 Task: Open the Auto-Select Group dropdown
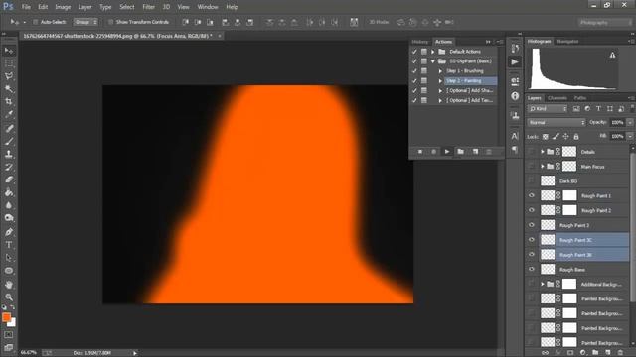point(85,22)
